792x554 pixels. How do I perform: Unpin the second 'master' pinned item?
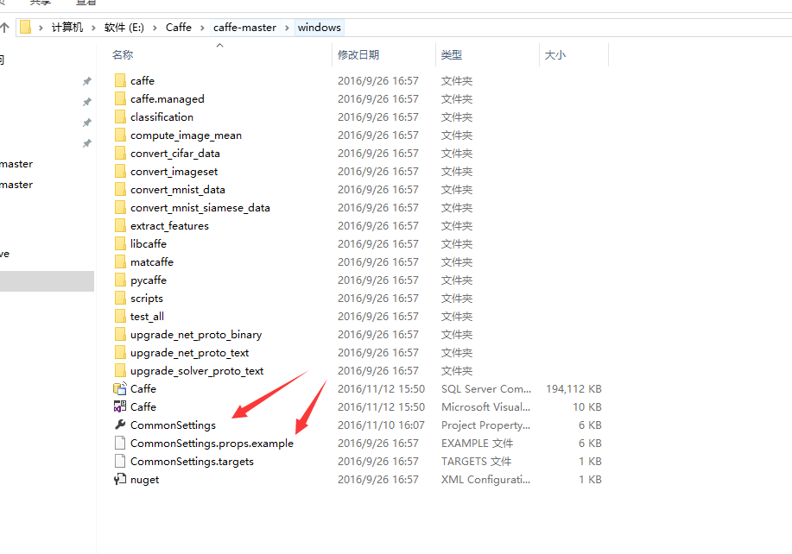(86, 184)
